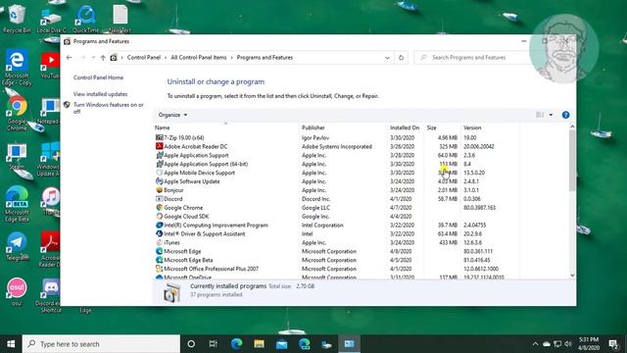Sort programs by Size column
The image size is (627, 353).
click(442, 127)
